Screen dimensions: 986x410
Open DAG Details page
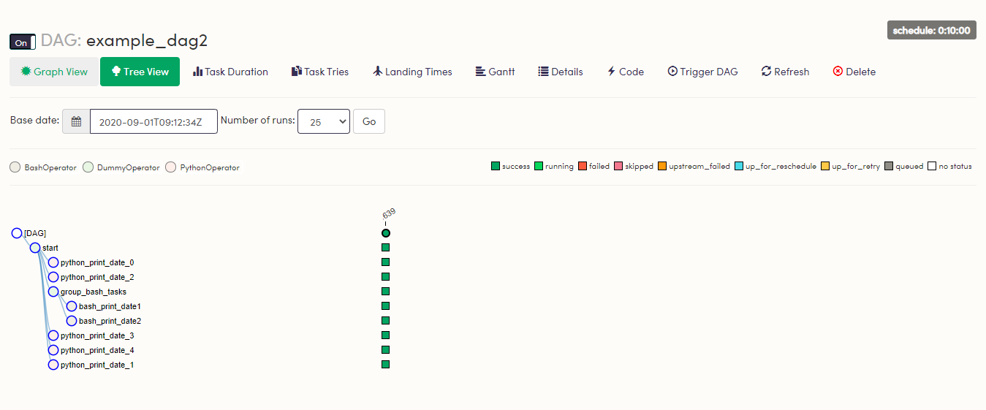[561, 72]
